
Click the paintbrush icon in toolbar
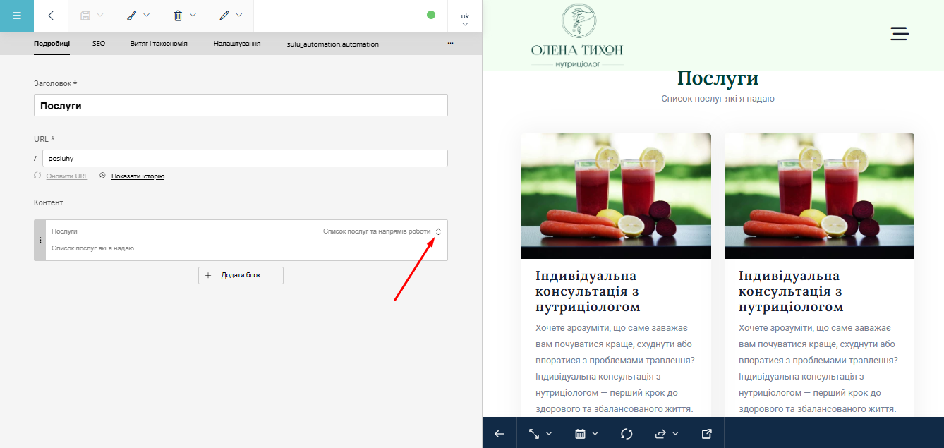click(133, 16)
